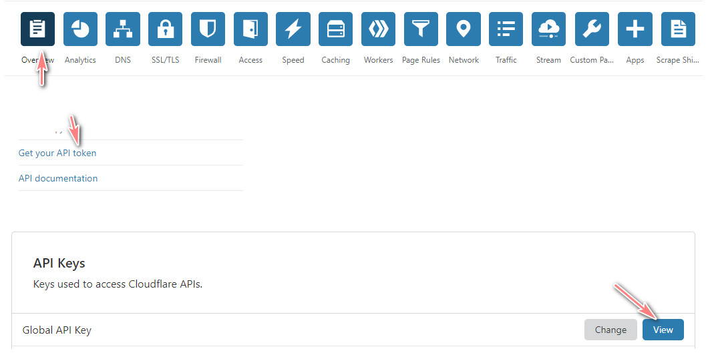This screenshot has height=363, width=708.
Task: Go to DNS settings icon
Action: coord(123,29)
